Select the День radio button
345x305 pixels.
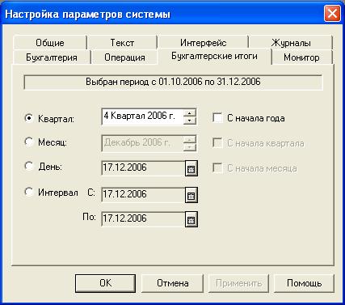click(28, 166)
